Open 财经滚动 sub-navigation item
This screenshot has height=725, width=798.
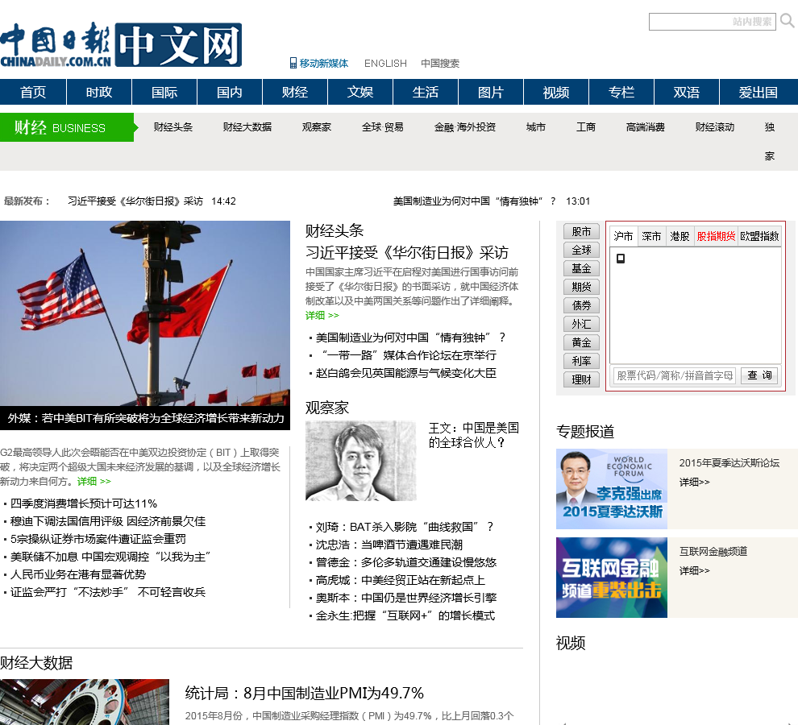click(715, 126)
